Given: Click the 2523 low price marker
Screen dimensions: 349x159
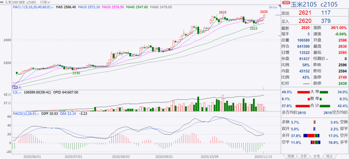Looking at the screenshot, I should tap(254, 28).
